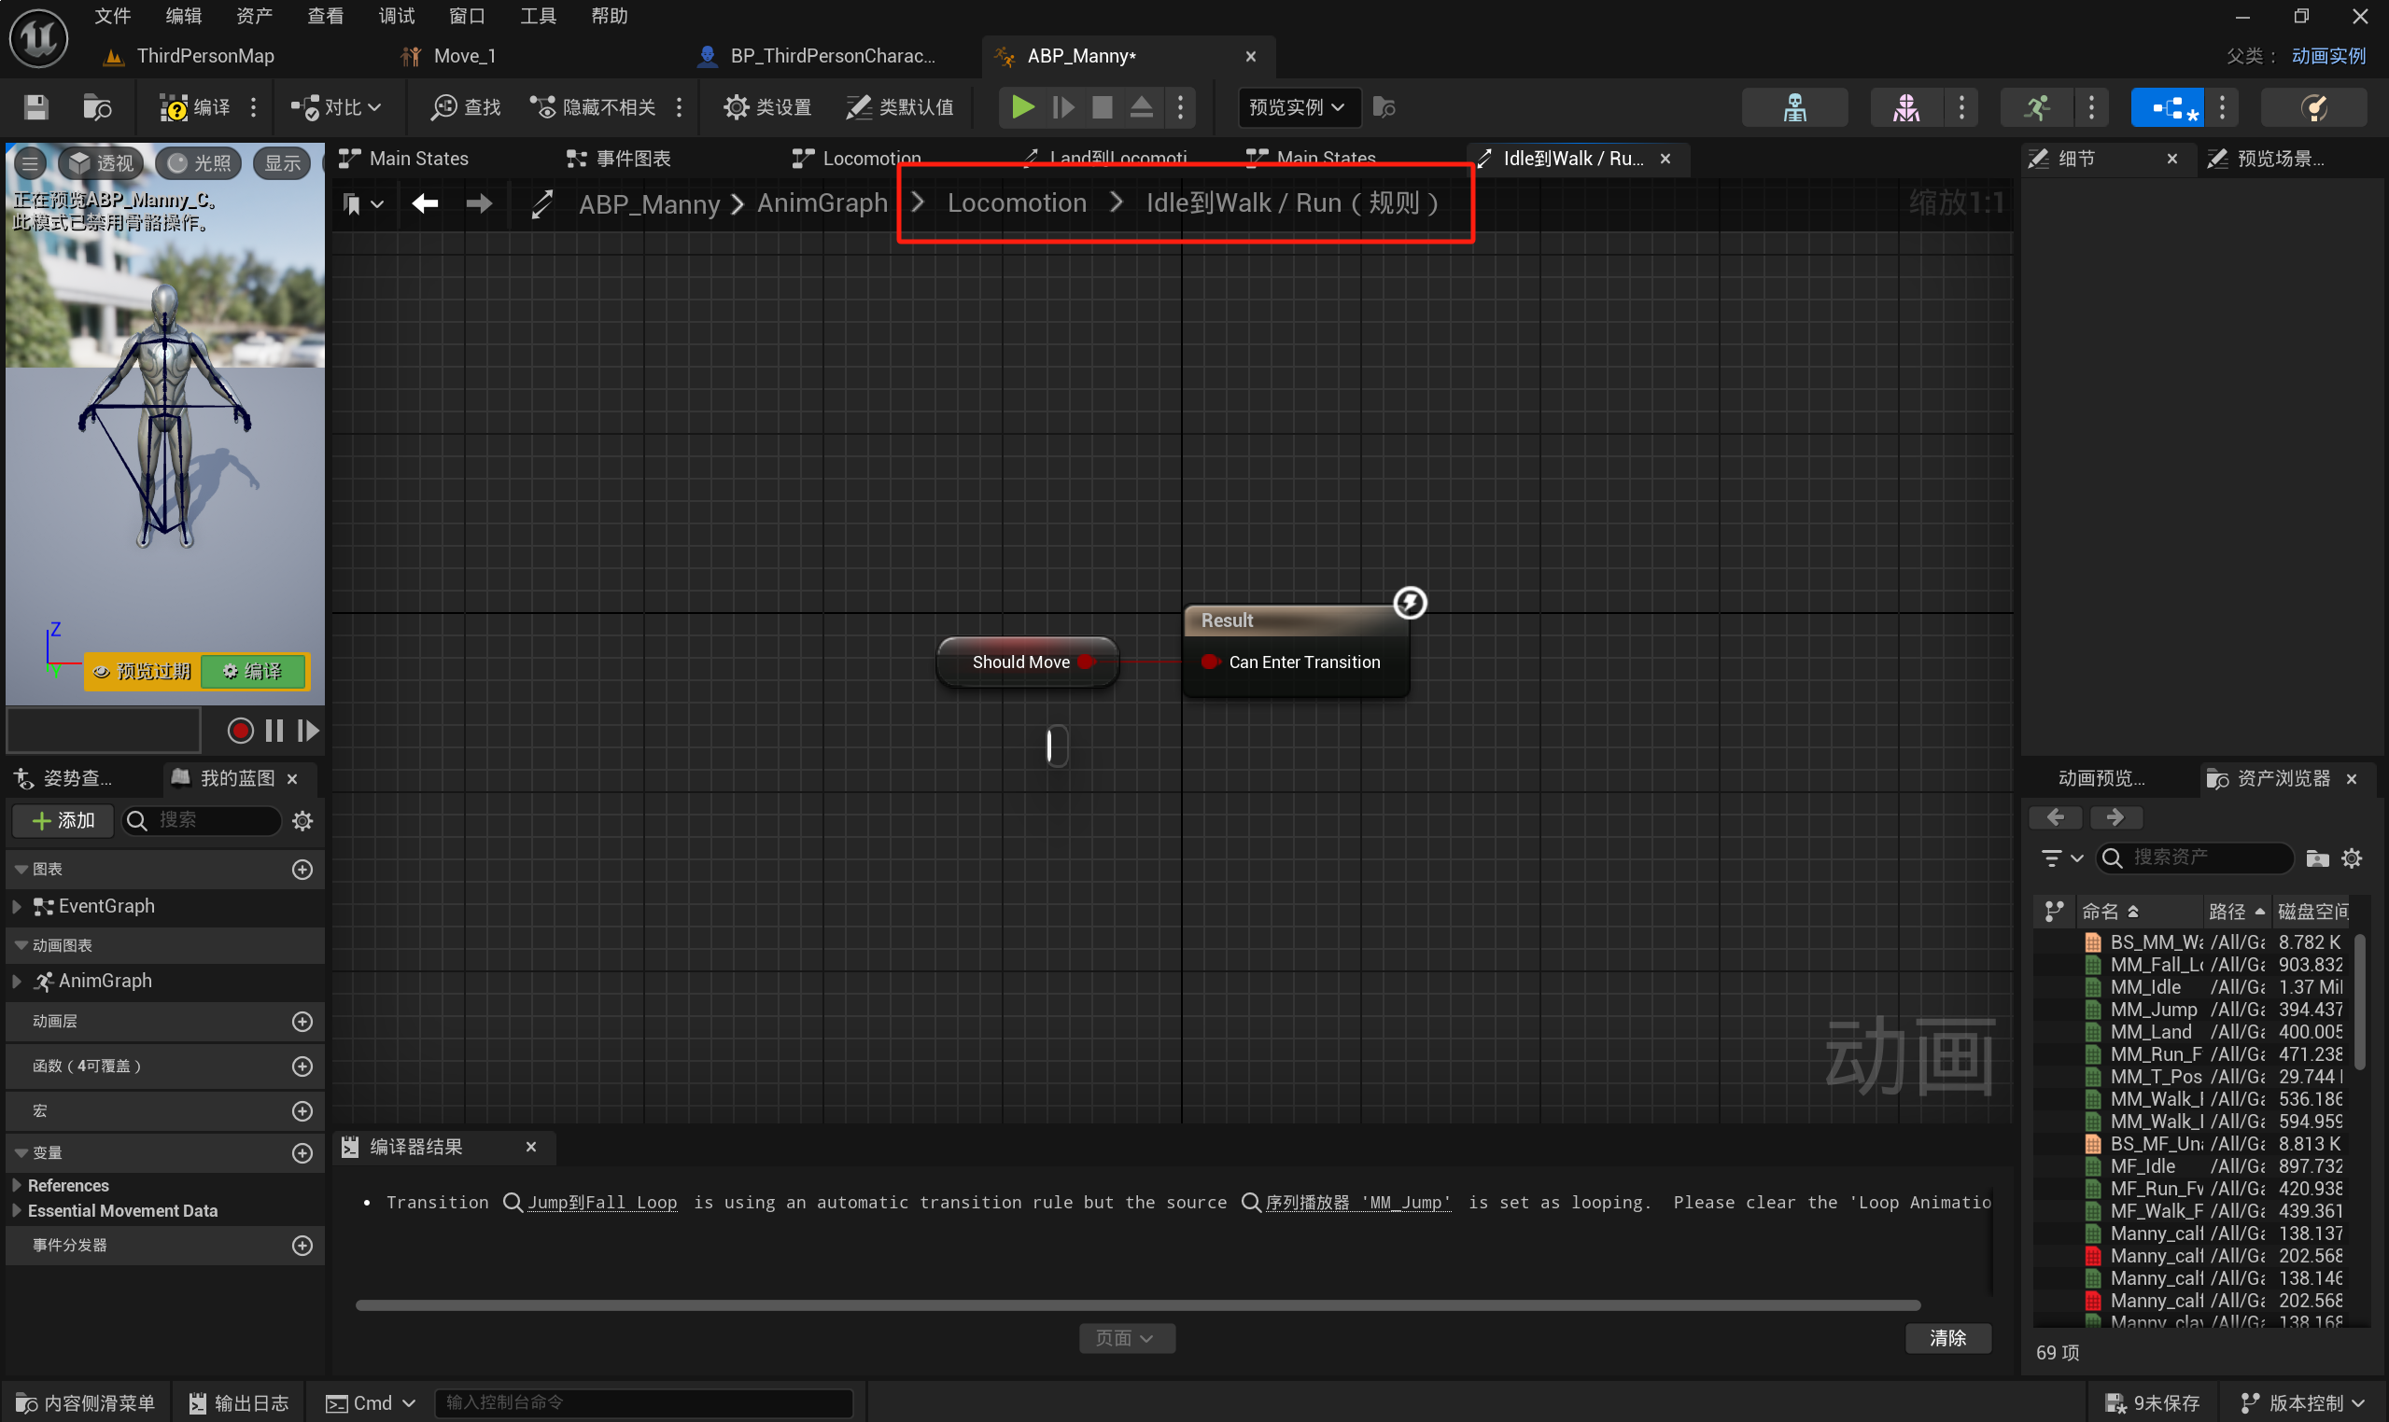
Task: Click the browse to asset icon
Action: coord(97,107)
